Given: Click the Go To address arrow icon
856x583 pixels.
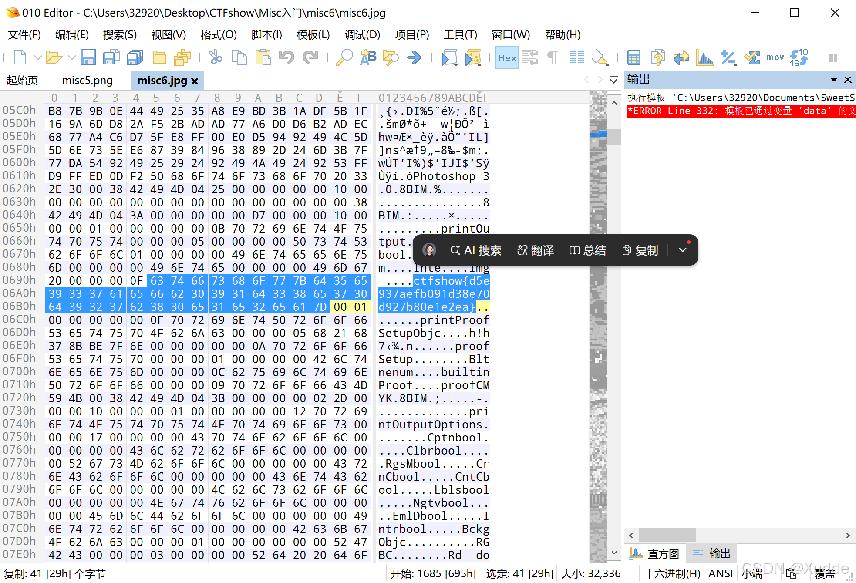Looking at the screenshot, I should coord(414,57).
